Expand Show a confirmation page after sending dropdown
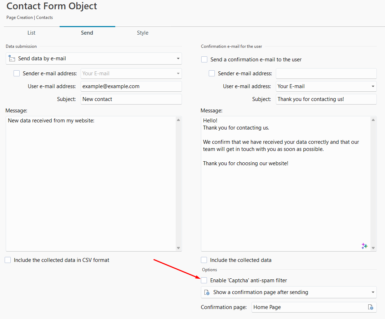Image resolution: width=385 pixels, height=319 pixels. coord(373,292)
